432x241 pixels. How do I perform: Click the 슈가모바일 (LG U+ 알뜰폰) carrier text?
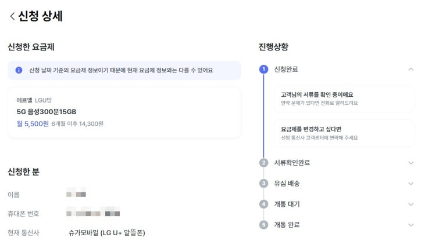[106, 233]
